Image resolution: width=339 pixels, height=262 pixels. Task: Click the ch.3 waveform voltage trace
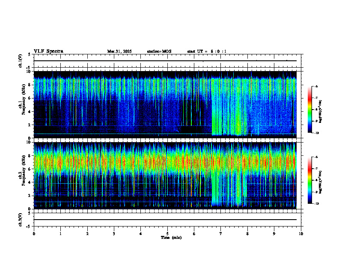pos(165,220)
